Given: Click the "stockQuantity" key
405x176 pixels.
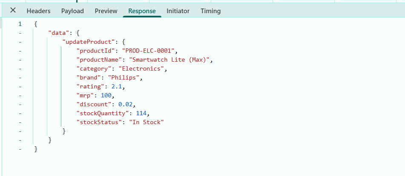Looking at the screenshot, I should [x=103, y=114].
